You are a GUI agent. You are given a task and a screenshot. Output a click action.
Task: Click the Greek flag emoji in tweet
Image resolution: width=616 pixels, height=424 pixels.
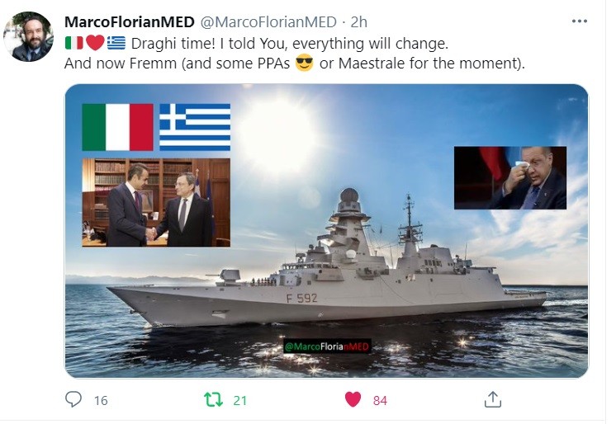pos(116,43)
